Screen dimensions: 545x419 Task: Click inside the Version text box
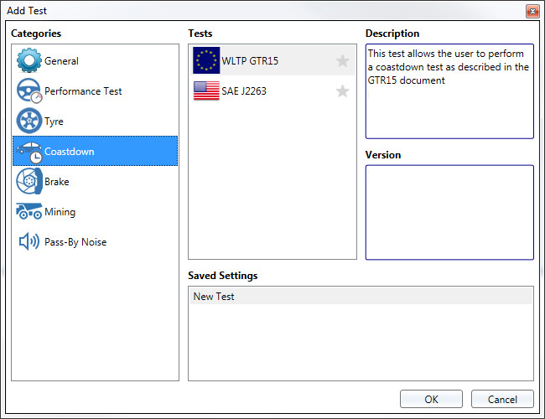click(x=449, y=212)
